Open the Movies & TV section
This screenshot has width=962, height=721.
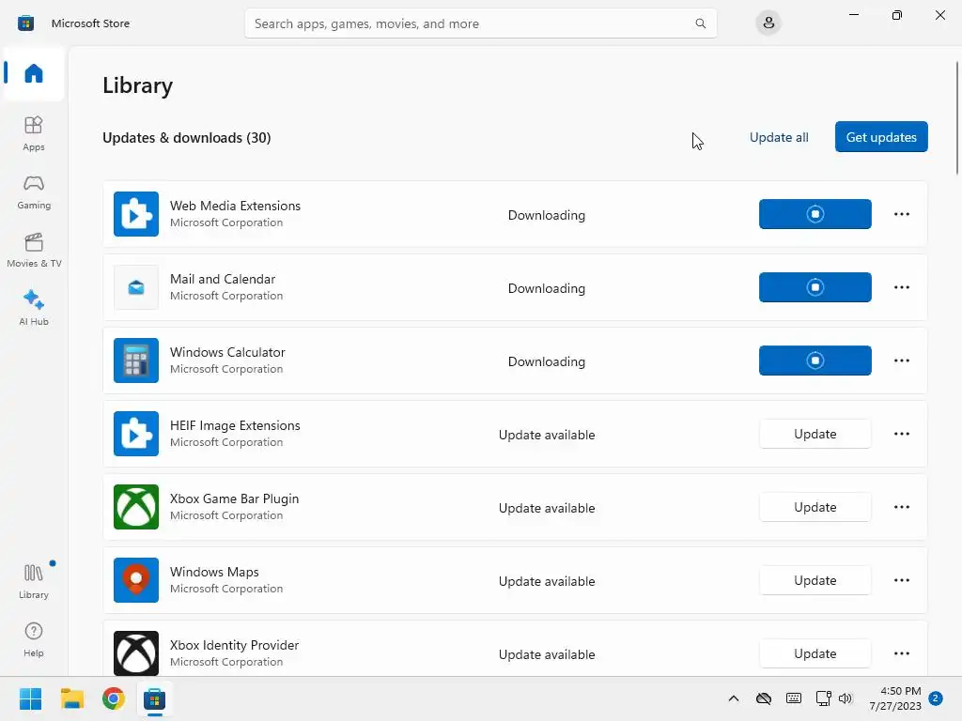(34, 250)
